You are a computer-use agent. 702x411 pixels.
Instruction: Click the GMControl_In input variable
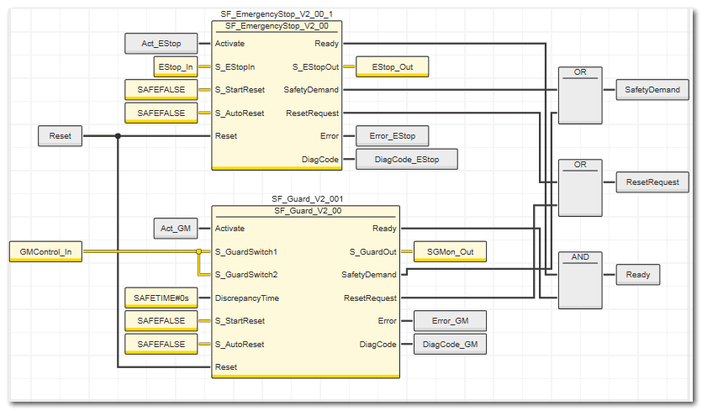pyautogui.click(x=45, y=251)
